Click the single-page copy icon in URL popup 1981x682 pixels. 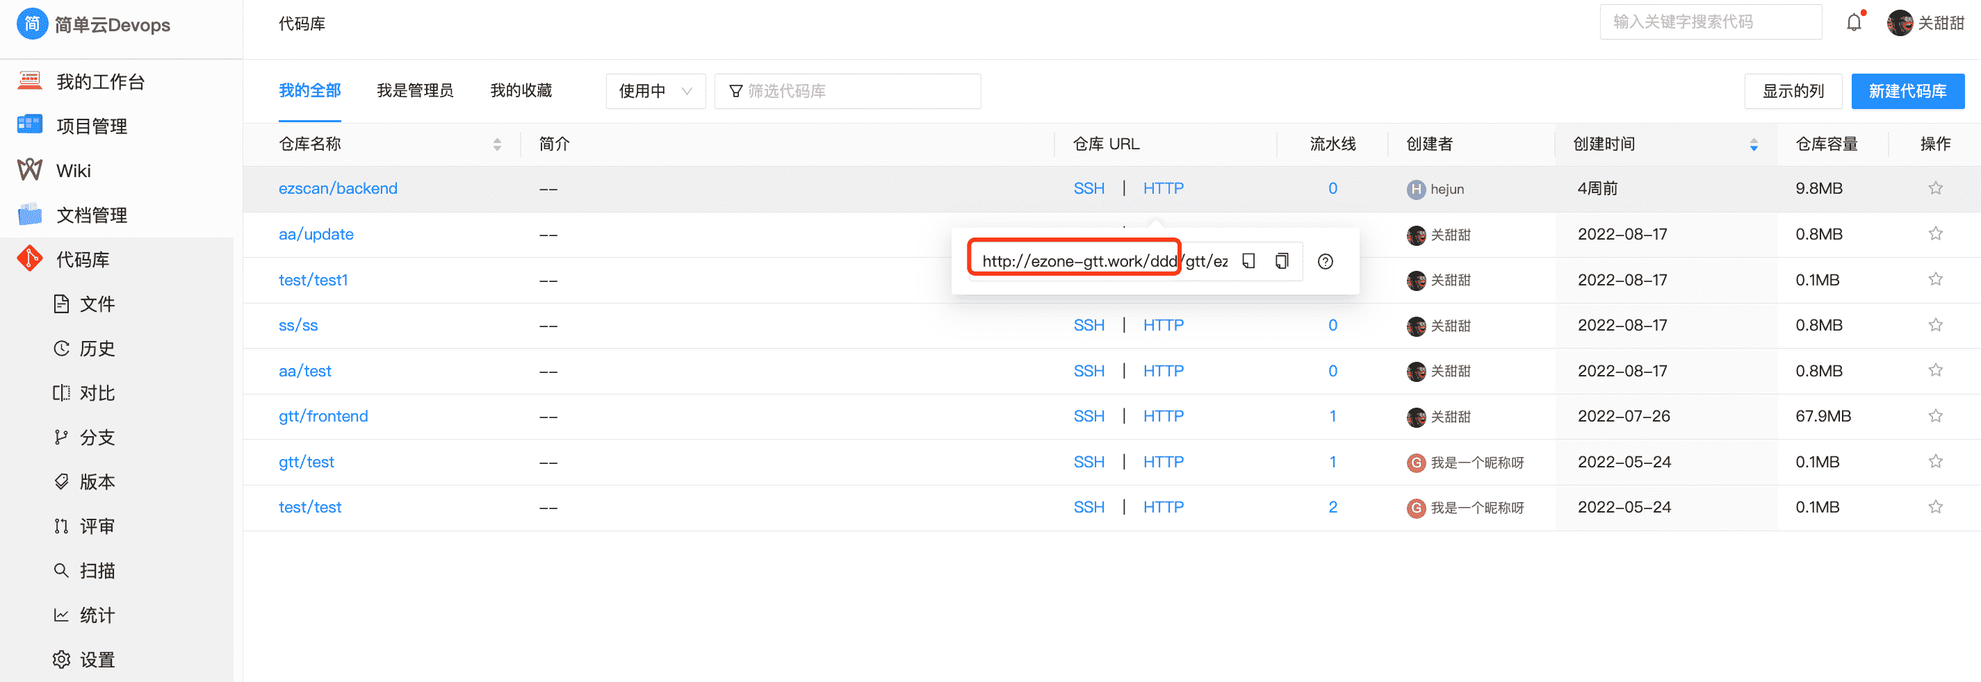pos(1249,262)
